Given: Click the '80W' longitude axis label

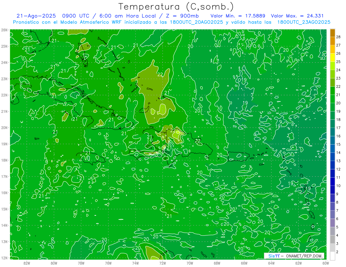Looking at the screenshot, I should pyautogui.click(x=54, y=263).
